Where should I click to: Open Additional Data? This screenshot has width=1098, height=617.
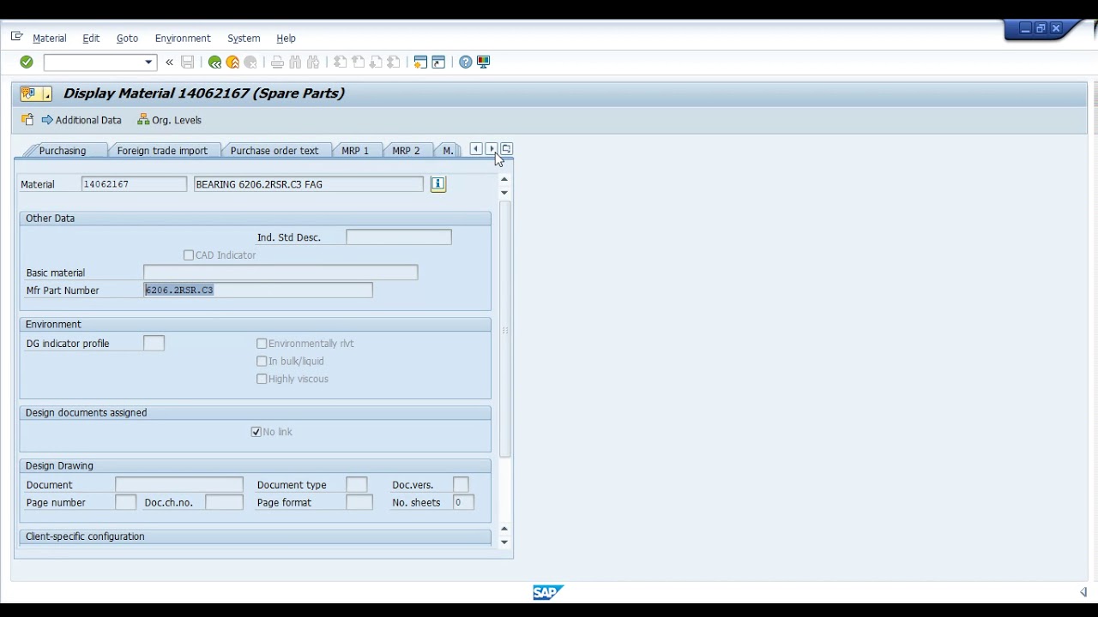(x=81, y=120)
